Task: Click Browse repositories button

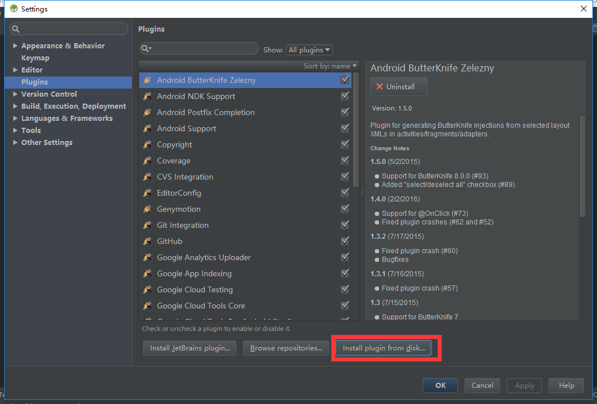Action: click(286, 348)
